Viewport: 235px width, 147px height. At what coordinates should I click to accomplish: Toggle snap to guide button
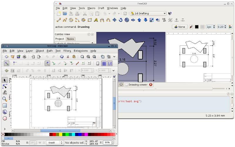tap(110, 64)
